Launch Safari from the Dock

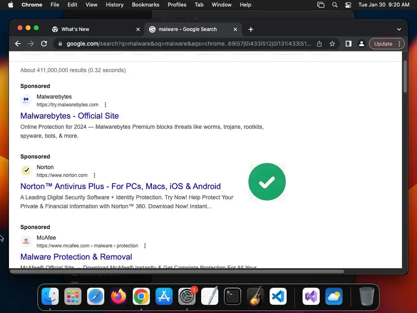(x=96, y=296)
